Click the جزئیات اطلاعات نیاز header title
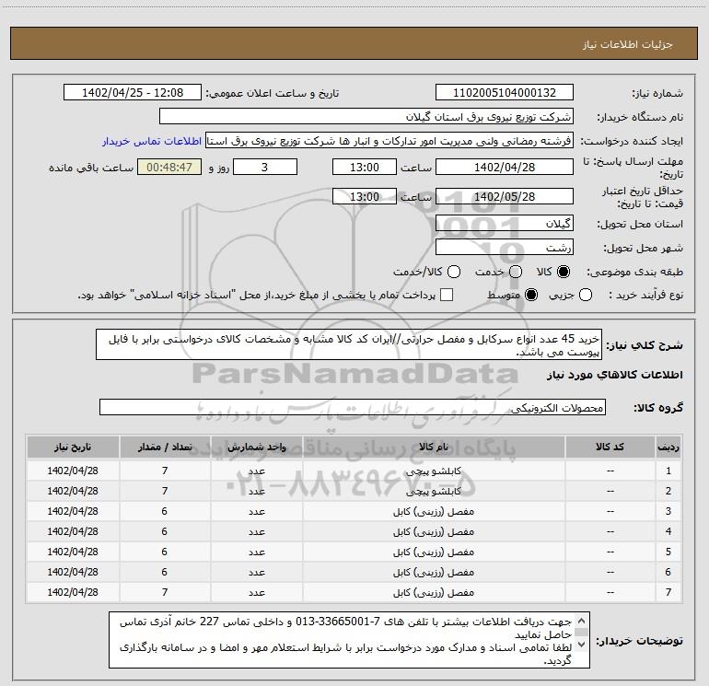Viewport: 709px width, 686px height. click(627, 44)
